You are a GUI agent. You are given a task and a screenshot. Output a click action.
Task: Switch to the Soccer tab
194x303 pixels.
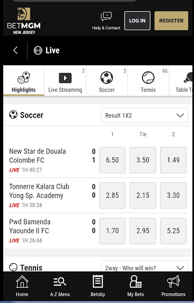pos(107,81)
